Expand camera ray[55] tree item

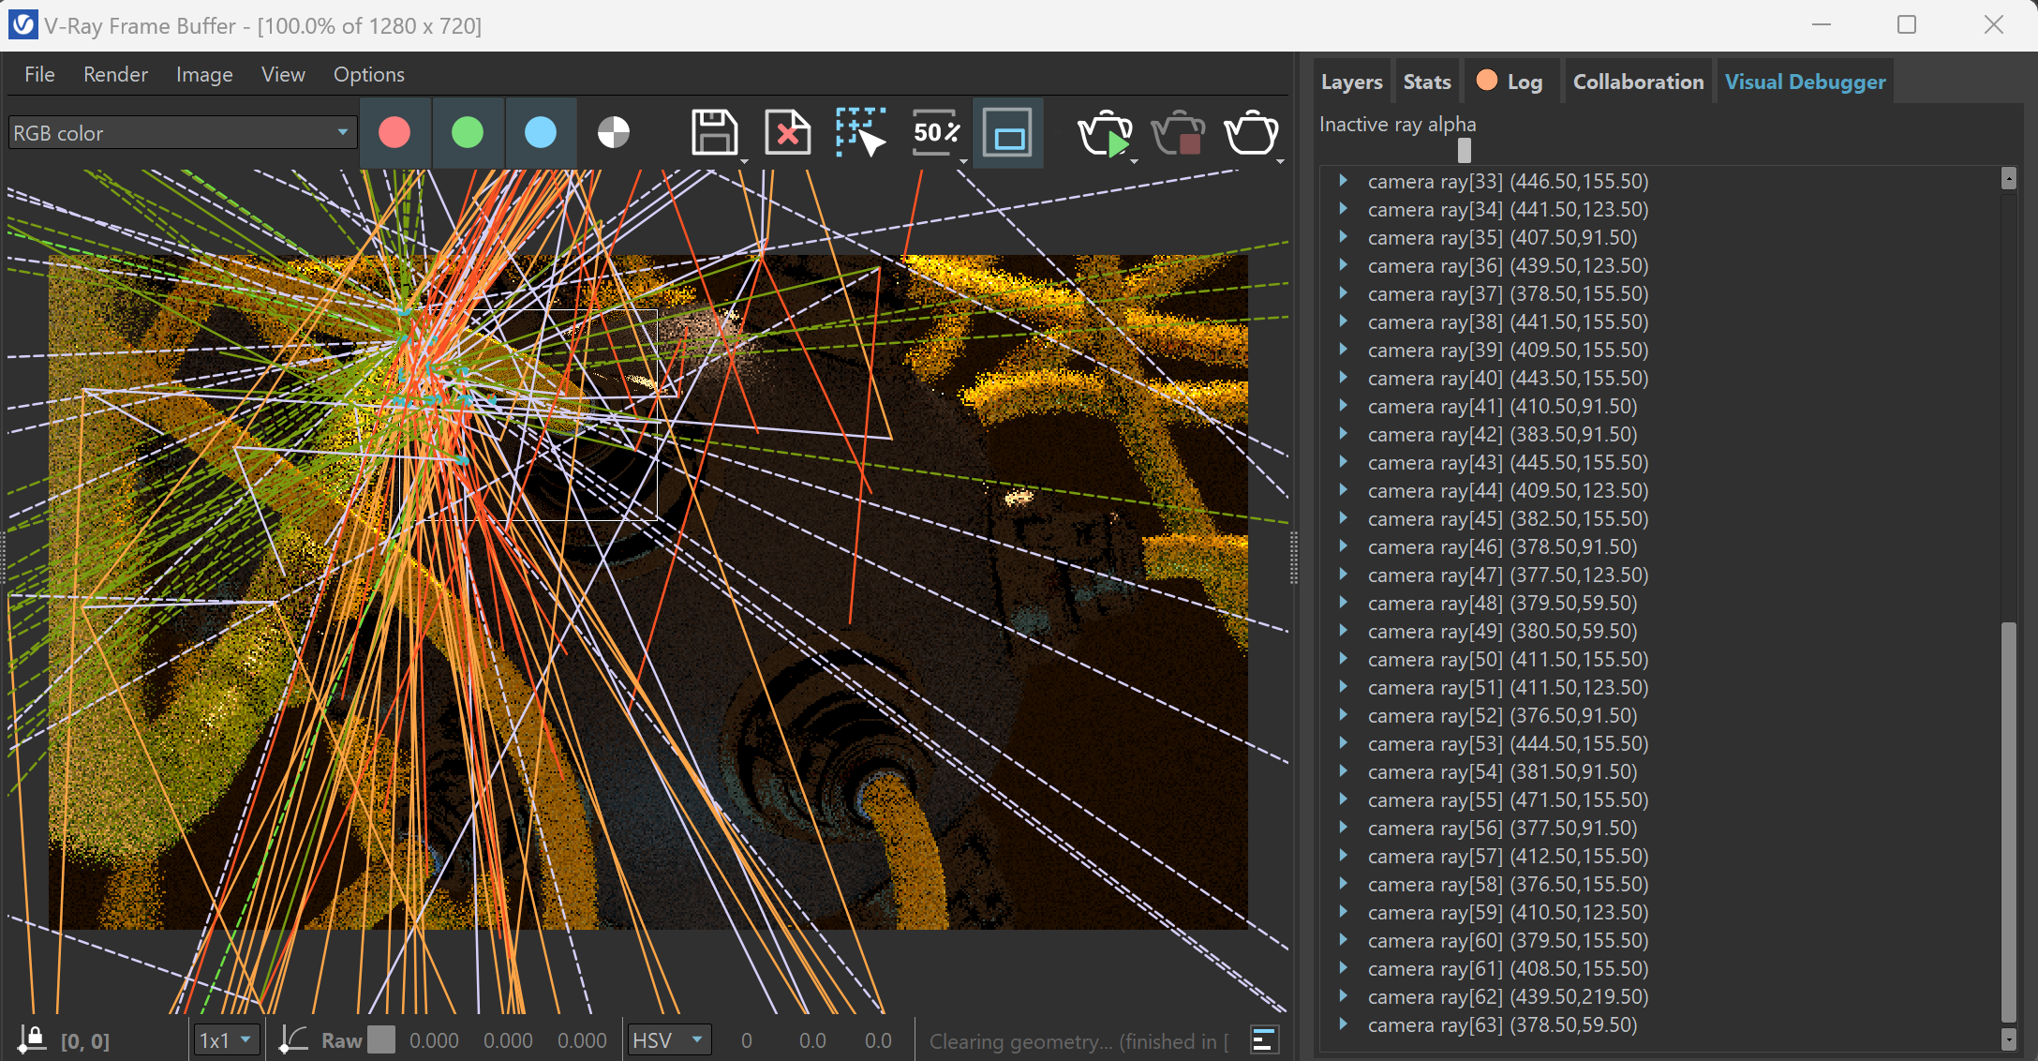(1343, 799)
